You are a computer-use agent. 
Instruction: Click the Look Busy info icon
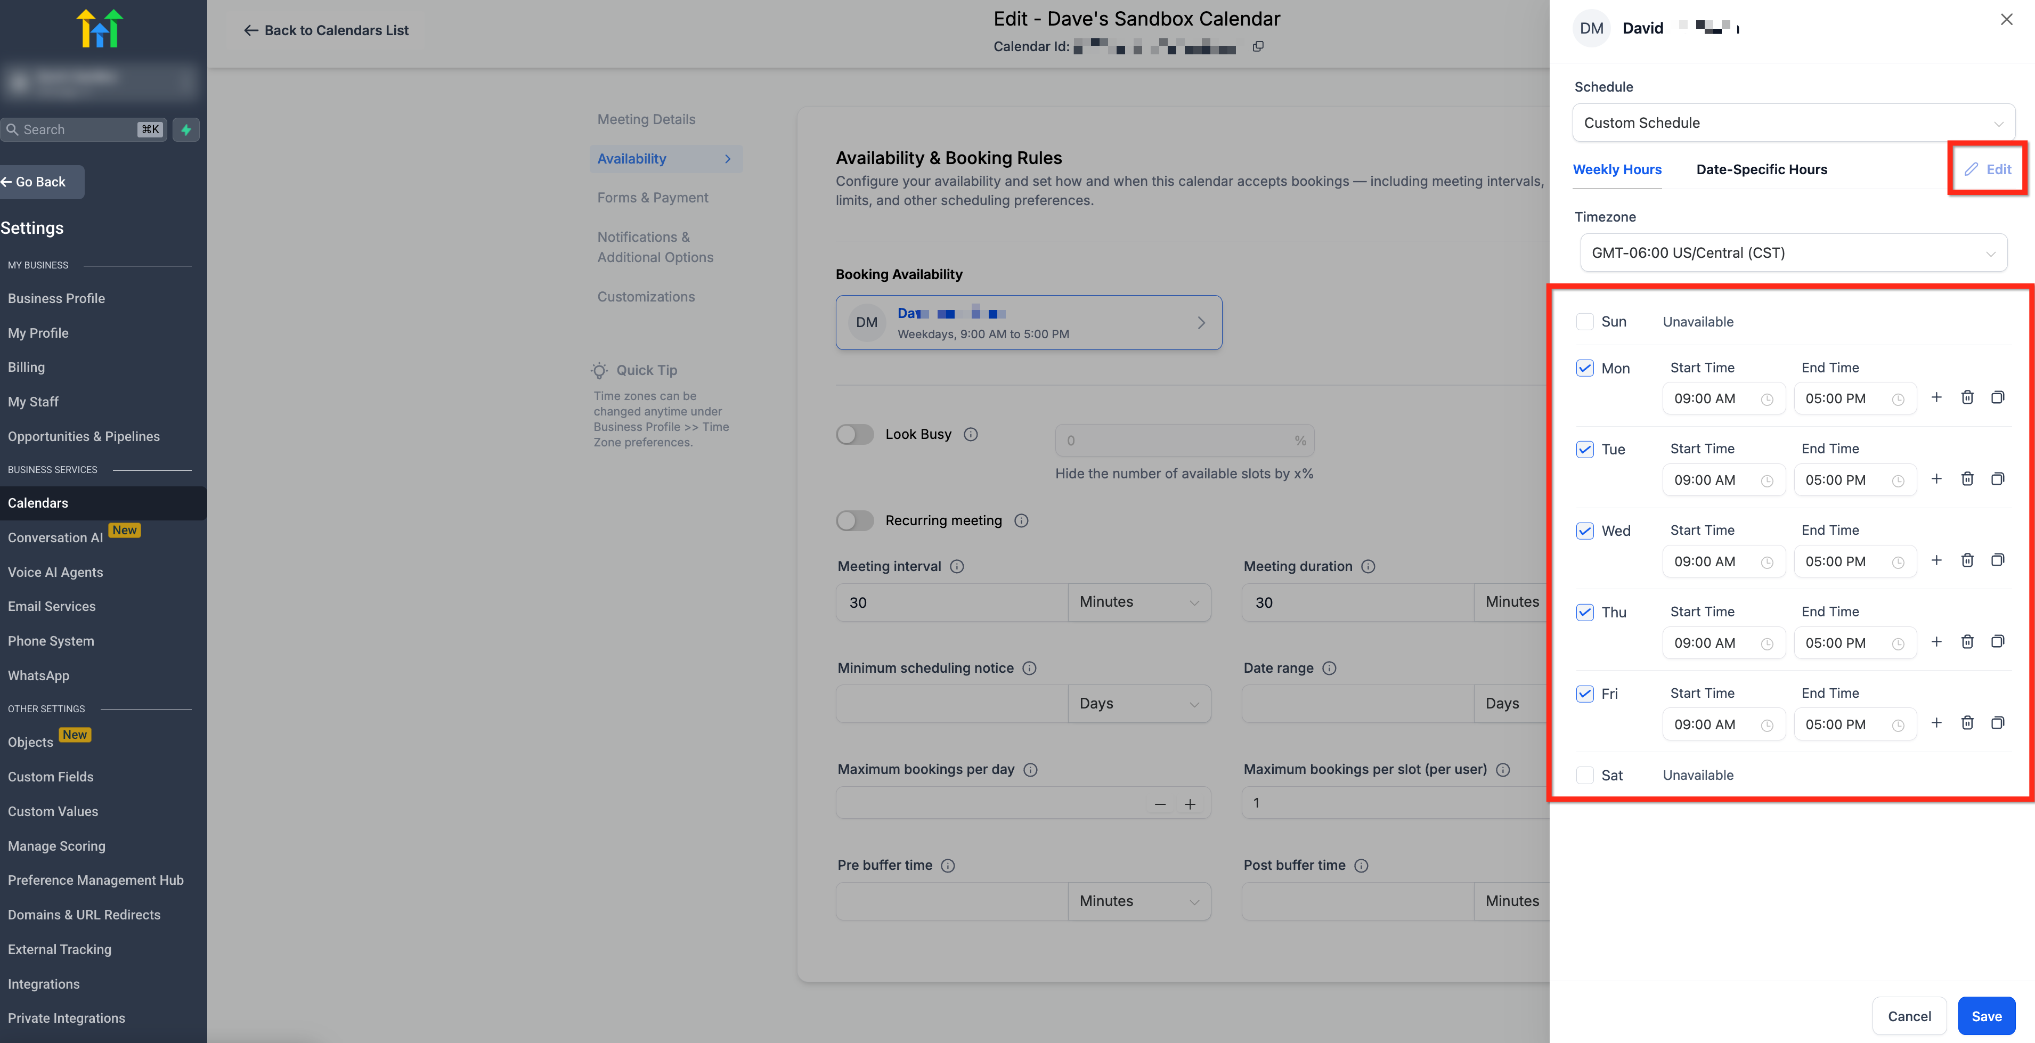coord(971,435)
